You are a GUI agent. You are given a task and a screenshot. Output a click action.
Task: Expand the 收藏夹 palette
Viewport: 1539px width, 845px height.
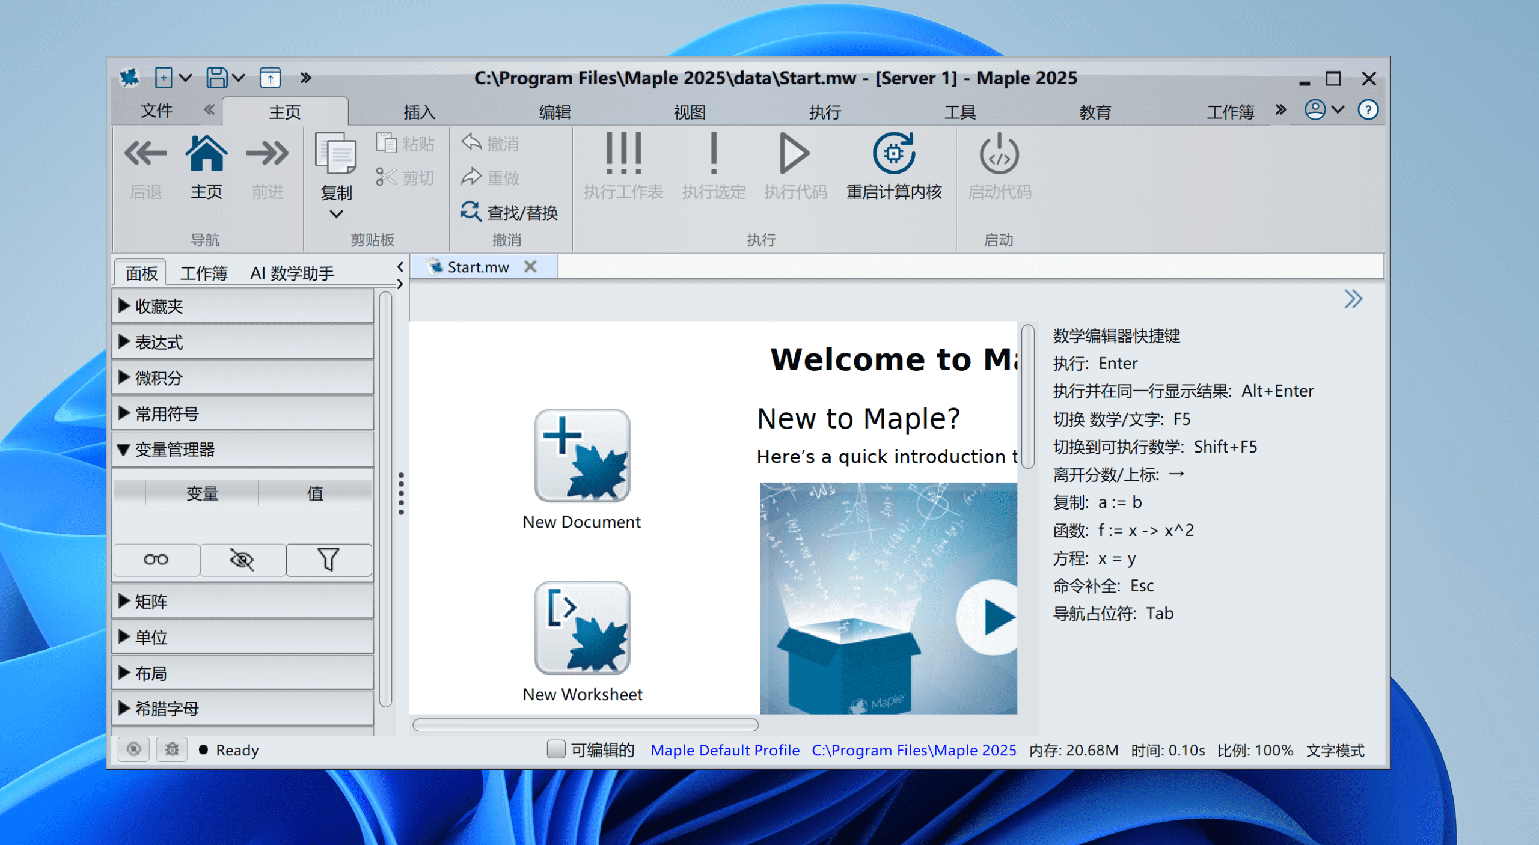(x=243, y=307)
